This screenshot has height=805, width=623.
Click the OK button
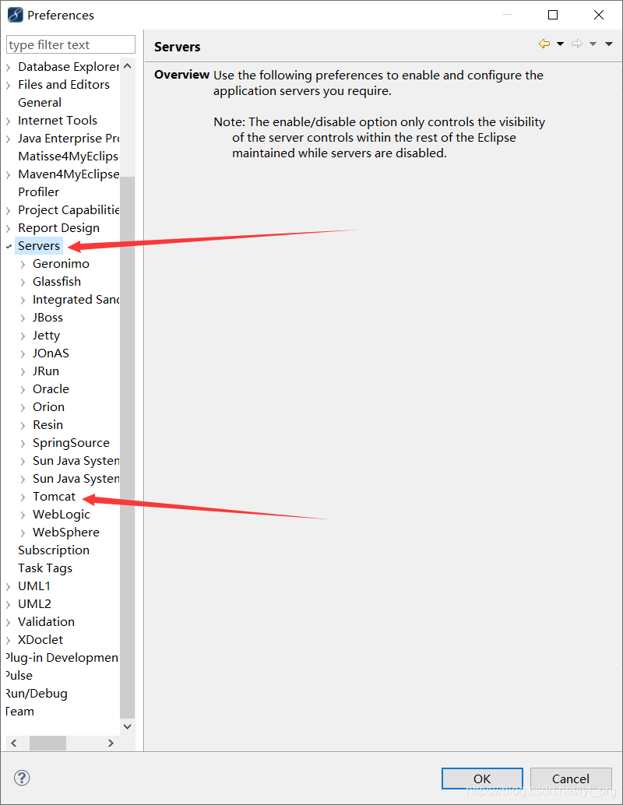coord(482,779)
